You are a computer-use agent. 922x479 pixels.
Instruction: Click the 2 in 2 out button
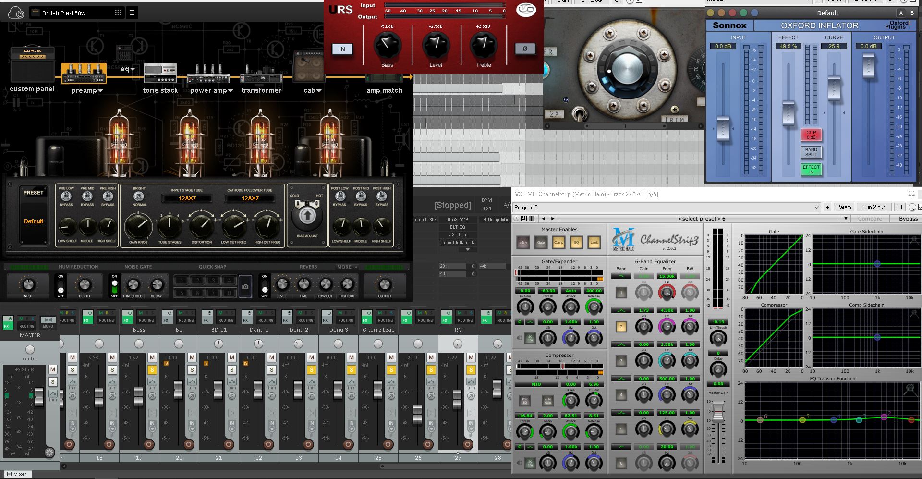pyautogui.click(x=874, y=207)
